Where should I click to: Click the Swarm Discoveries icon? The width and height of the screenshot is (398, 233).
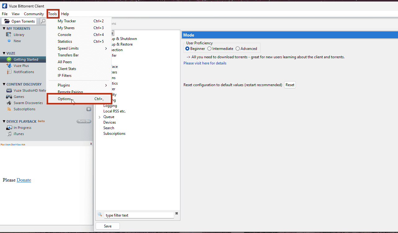9,103
